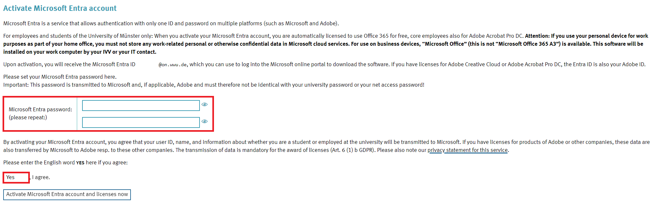Open the privacy statement for this service
Screen dimensions: 656x204
(x=467, y=150)
